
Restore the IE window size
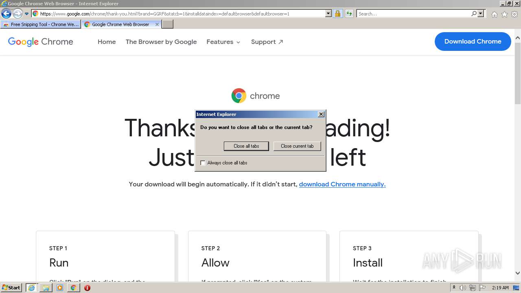coord(510,3)
